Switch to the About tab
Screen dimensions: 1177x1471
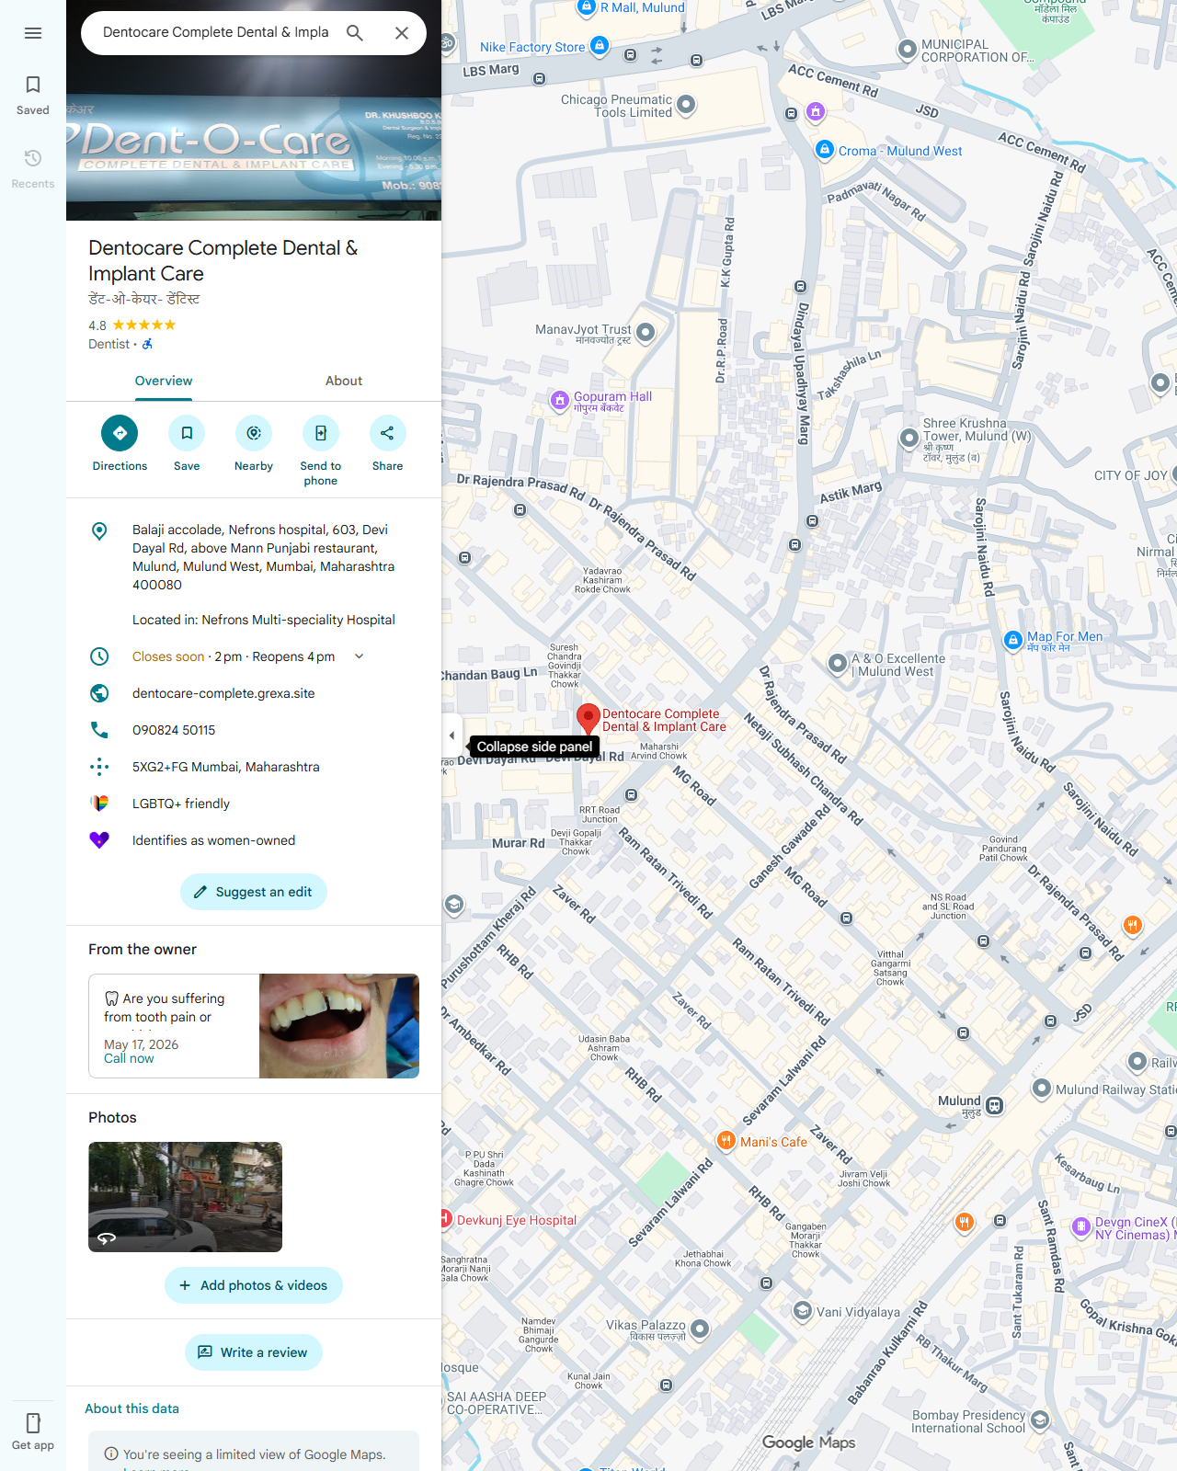[344, 381]
